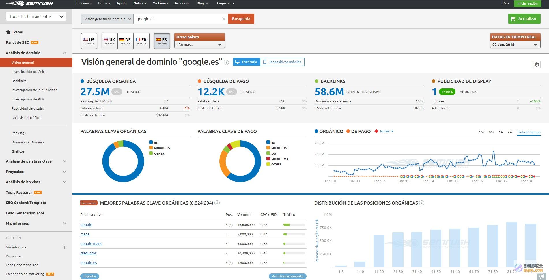Screen dimensions: 549x280
Task: Open Topic Research in the sidebar
Action: pos(19,192)
